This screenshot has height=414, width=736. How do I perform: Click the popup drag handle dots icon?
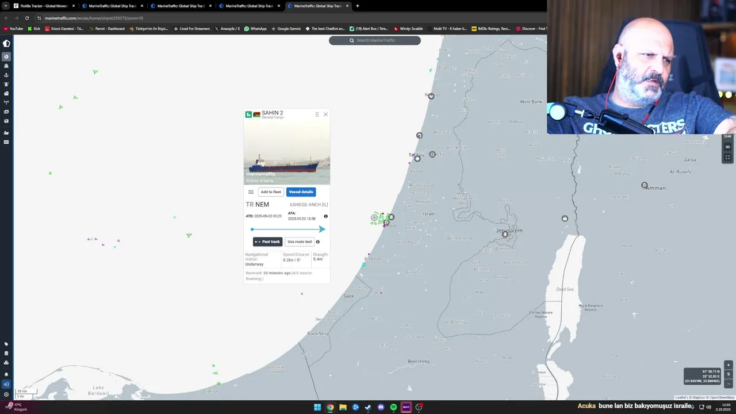coord(317,114)
